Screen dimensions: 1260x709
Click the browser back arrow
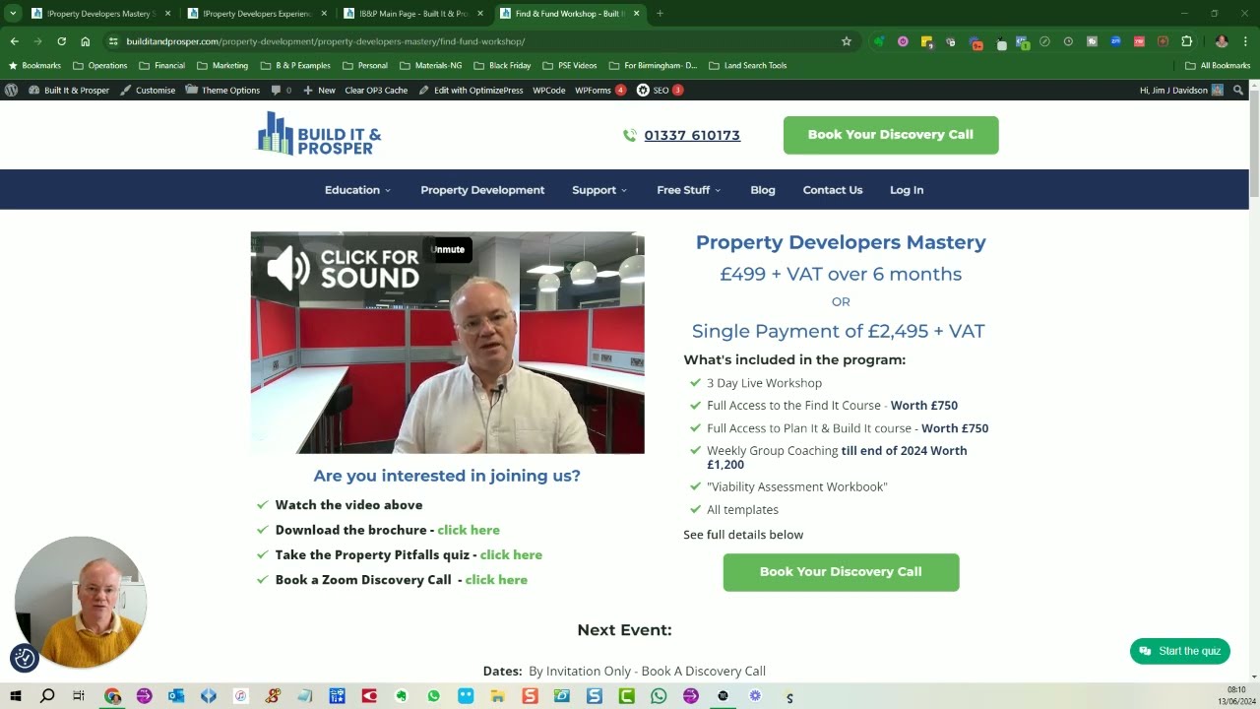click(14, 41)
